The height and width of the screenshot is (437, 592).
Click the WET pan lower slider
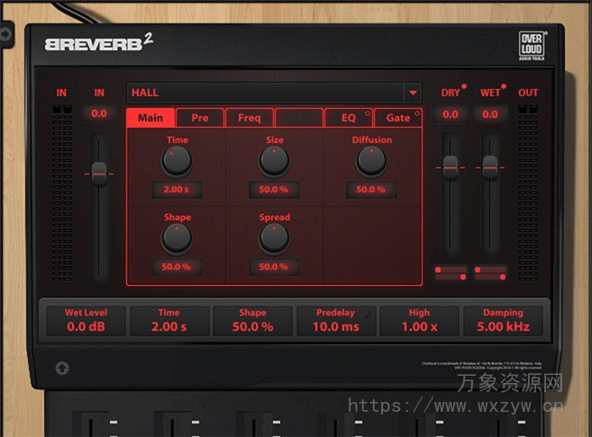[490, 277]
